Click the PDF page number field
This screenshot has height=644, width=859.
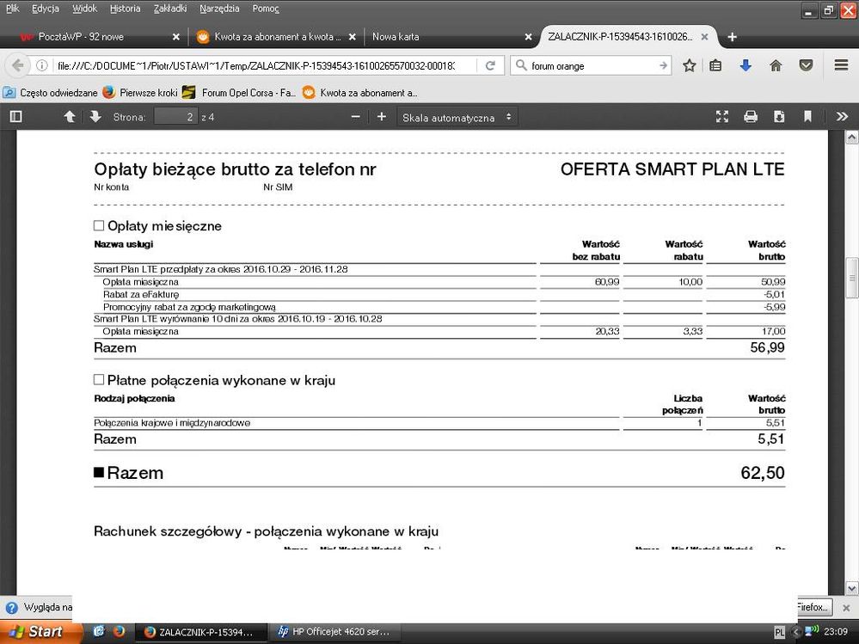pyautogui.click(x=175, y=117)
